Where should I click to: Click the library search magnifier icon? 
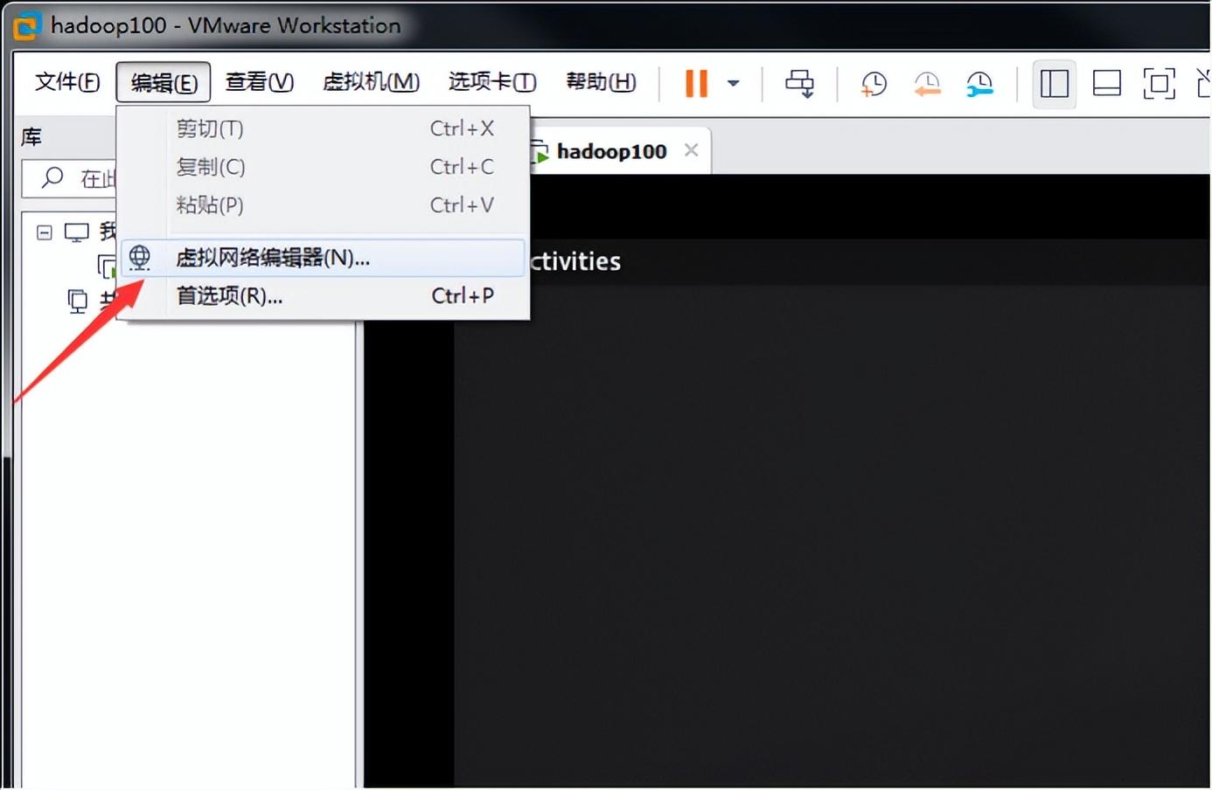tap(52, 178)
